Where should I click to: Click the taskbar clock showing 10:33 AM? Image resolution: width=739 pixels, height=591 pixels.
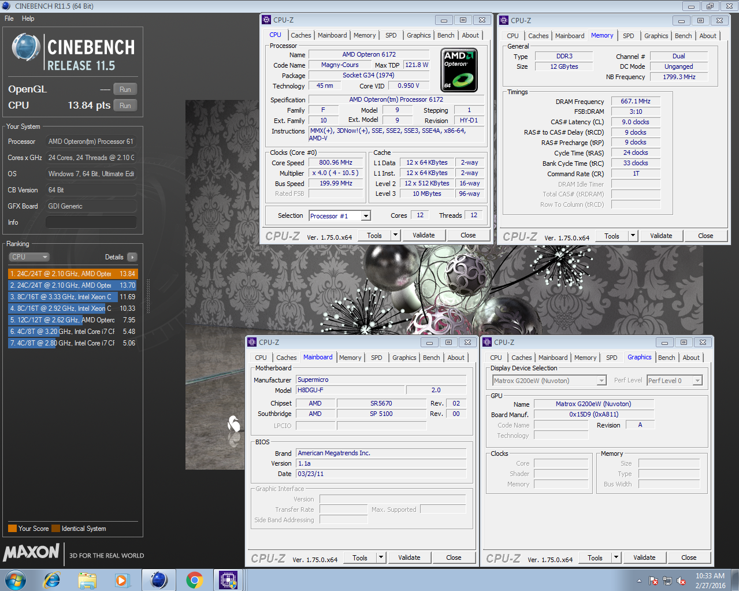(x=710, y=581)
